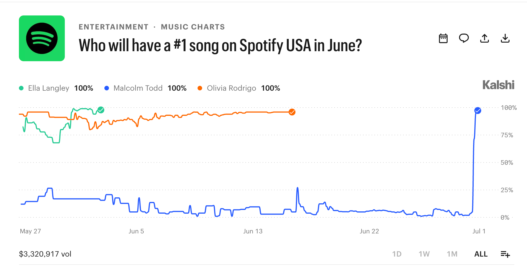Toggle the Olivia Rodrigo legend series
The image size is (527, 266).
coord(239,88)
